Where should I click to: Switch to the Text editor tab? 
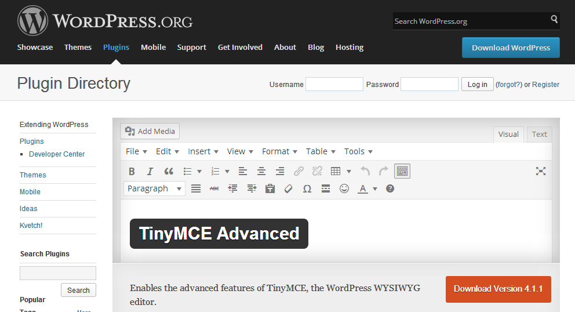click(540, 135)
